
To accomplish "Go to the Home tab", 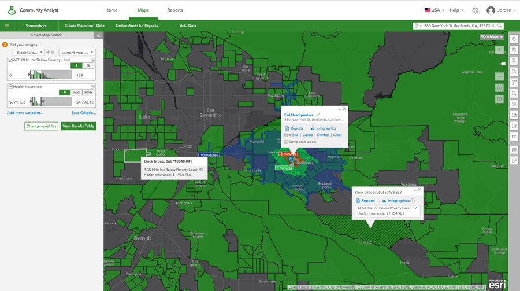I will 112,10.
